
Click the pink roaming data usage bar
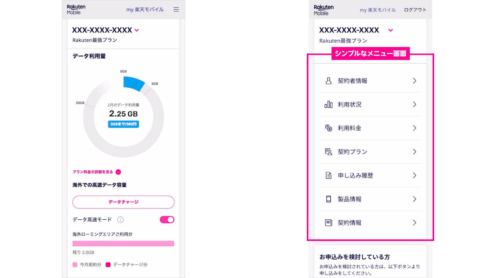click(x=123, y=244)
